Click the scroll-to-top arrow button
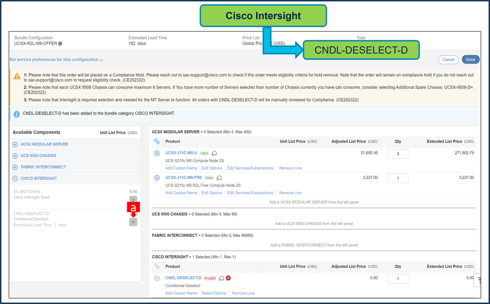The width and height of the screenshot is (490, 304). tap(478, 280)
